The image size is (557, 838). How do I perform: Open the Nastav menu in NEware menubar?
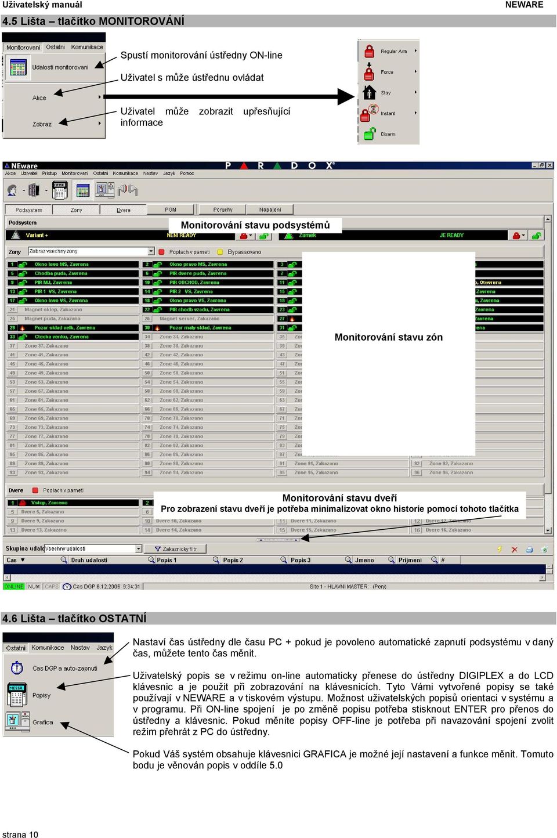coord(150,174)
